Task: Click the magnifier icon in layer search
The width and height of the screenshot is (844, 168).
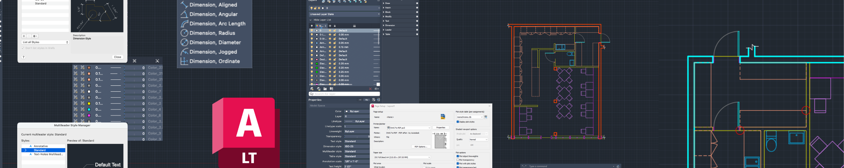Action: (x=312, y=94)
